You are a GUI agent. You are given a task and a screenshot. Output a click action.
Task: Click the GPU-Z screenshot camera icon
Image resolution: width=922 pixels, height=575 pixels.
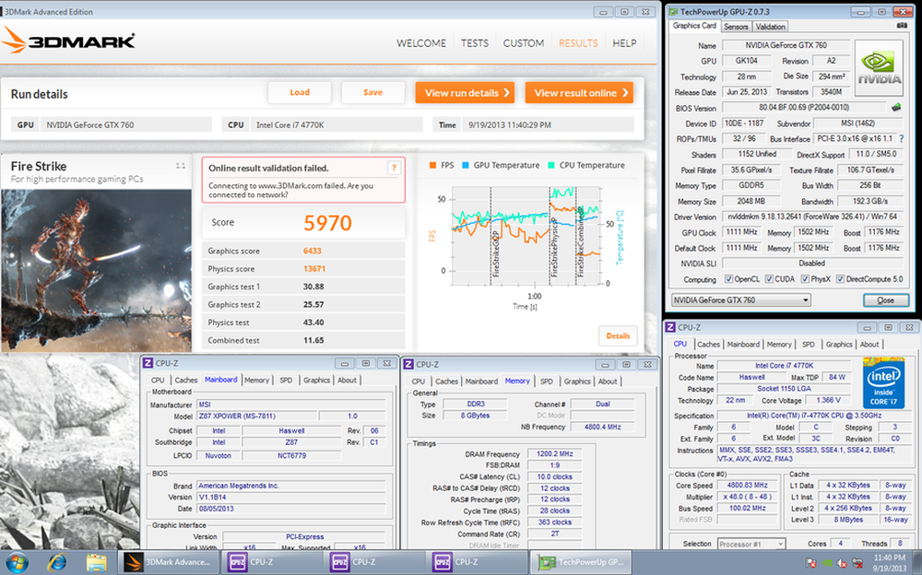point(902,26)
